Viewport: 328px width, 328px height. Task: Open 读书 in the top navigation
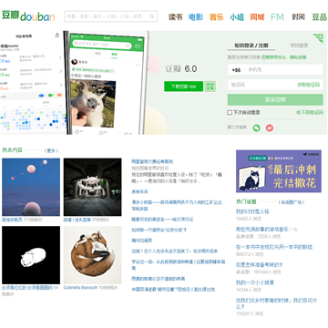[176, 17]
